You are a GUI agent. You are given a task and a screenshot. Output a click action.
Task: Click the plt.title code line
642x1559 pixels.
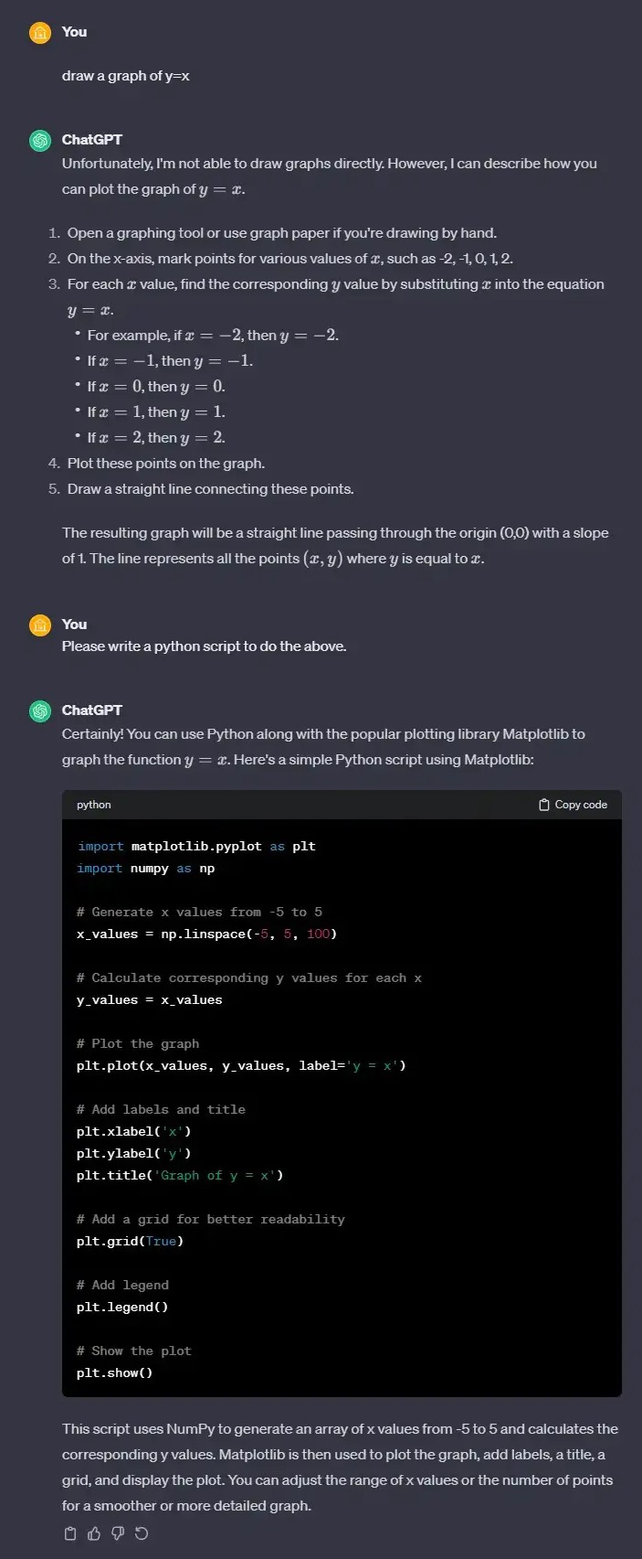(180, 1175)
